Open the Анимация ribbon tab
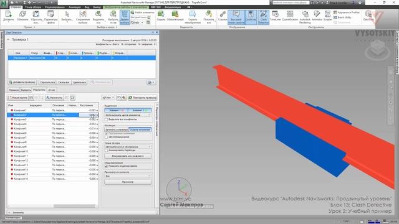The width and height of the screenshot is (399, 224). click(75, 7)
